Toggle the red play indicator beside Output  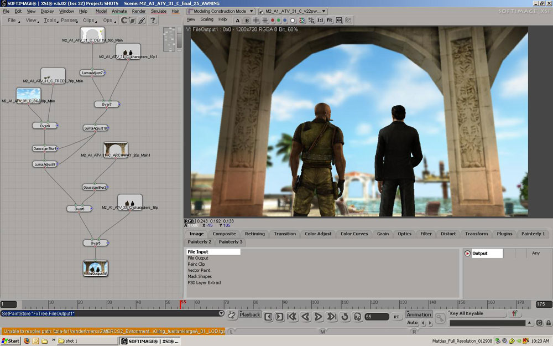pyautogui.click(x=467, y=254)
